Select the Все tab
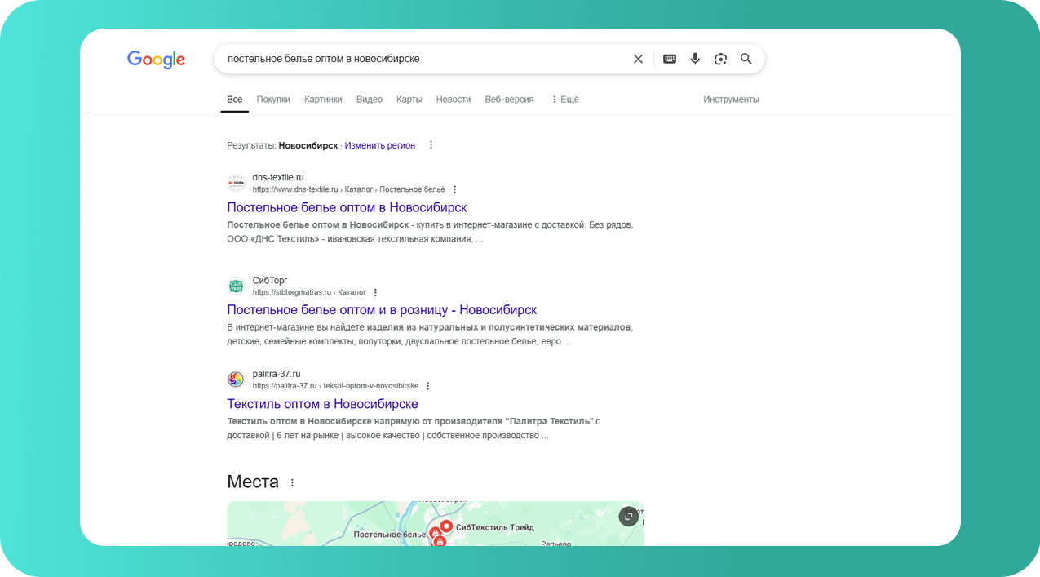This screenshot has height=577, width=1040. coord(235,100)
